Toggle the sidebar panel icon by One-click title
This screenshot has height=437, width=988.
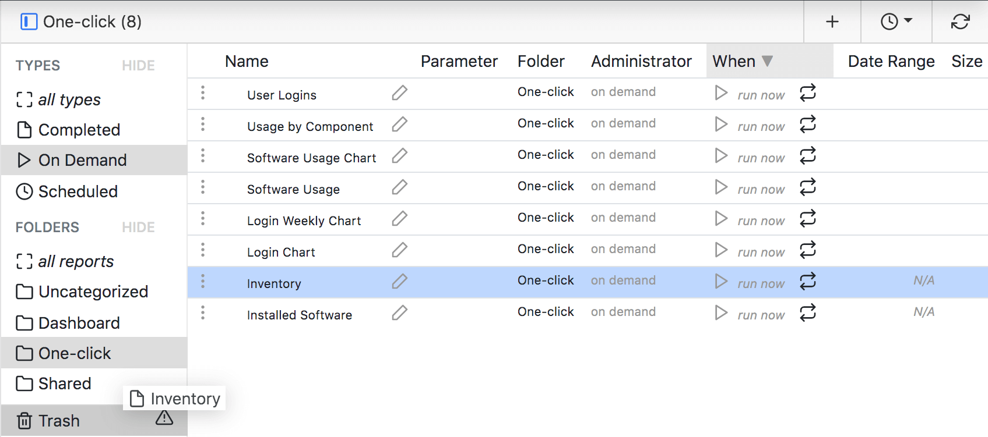point(29,22)
